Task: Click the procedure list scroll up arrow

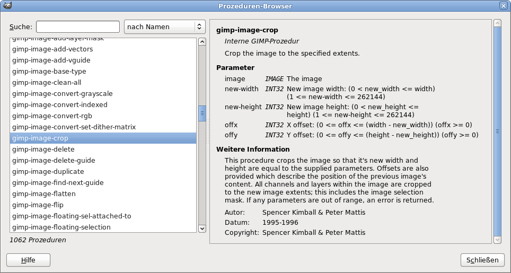Action: (x=202, y=42)
